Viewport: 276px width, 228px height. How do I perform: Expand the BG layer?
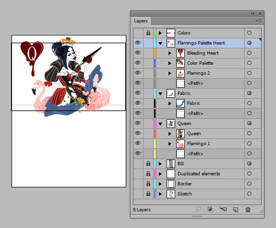160,164
